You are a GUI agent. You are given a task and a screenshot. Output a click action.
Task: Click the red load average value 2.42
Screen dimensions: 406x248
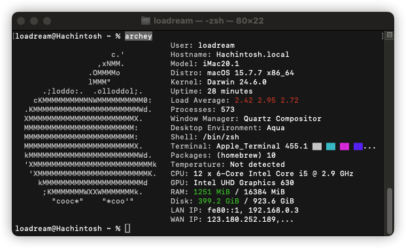click(244, 100)
